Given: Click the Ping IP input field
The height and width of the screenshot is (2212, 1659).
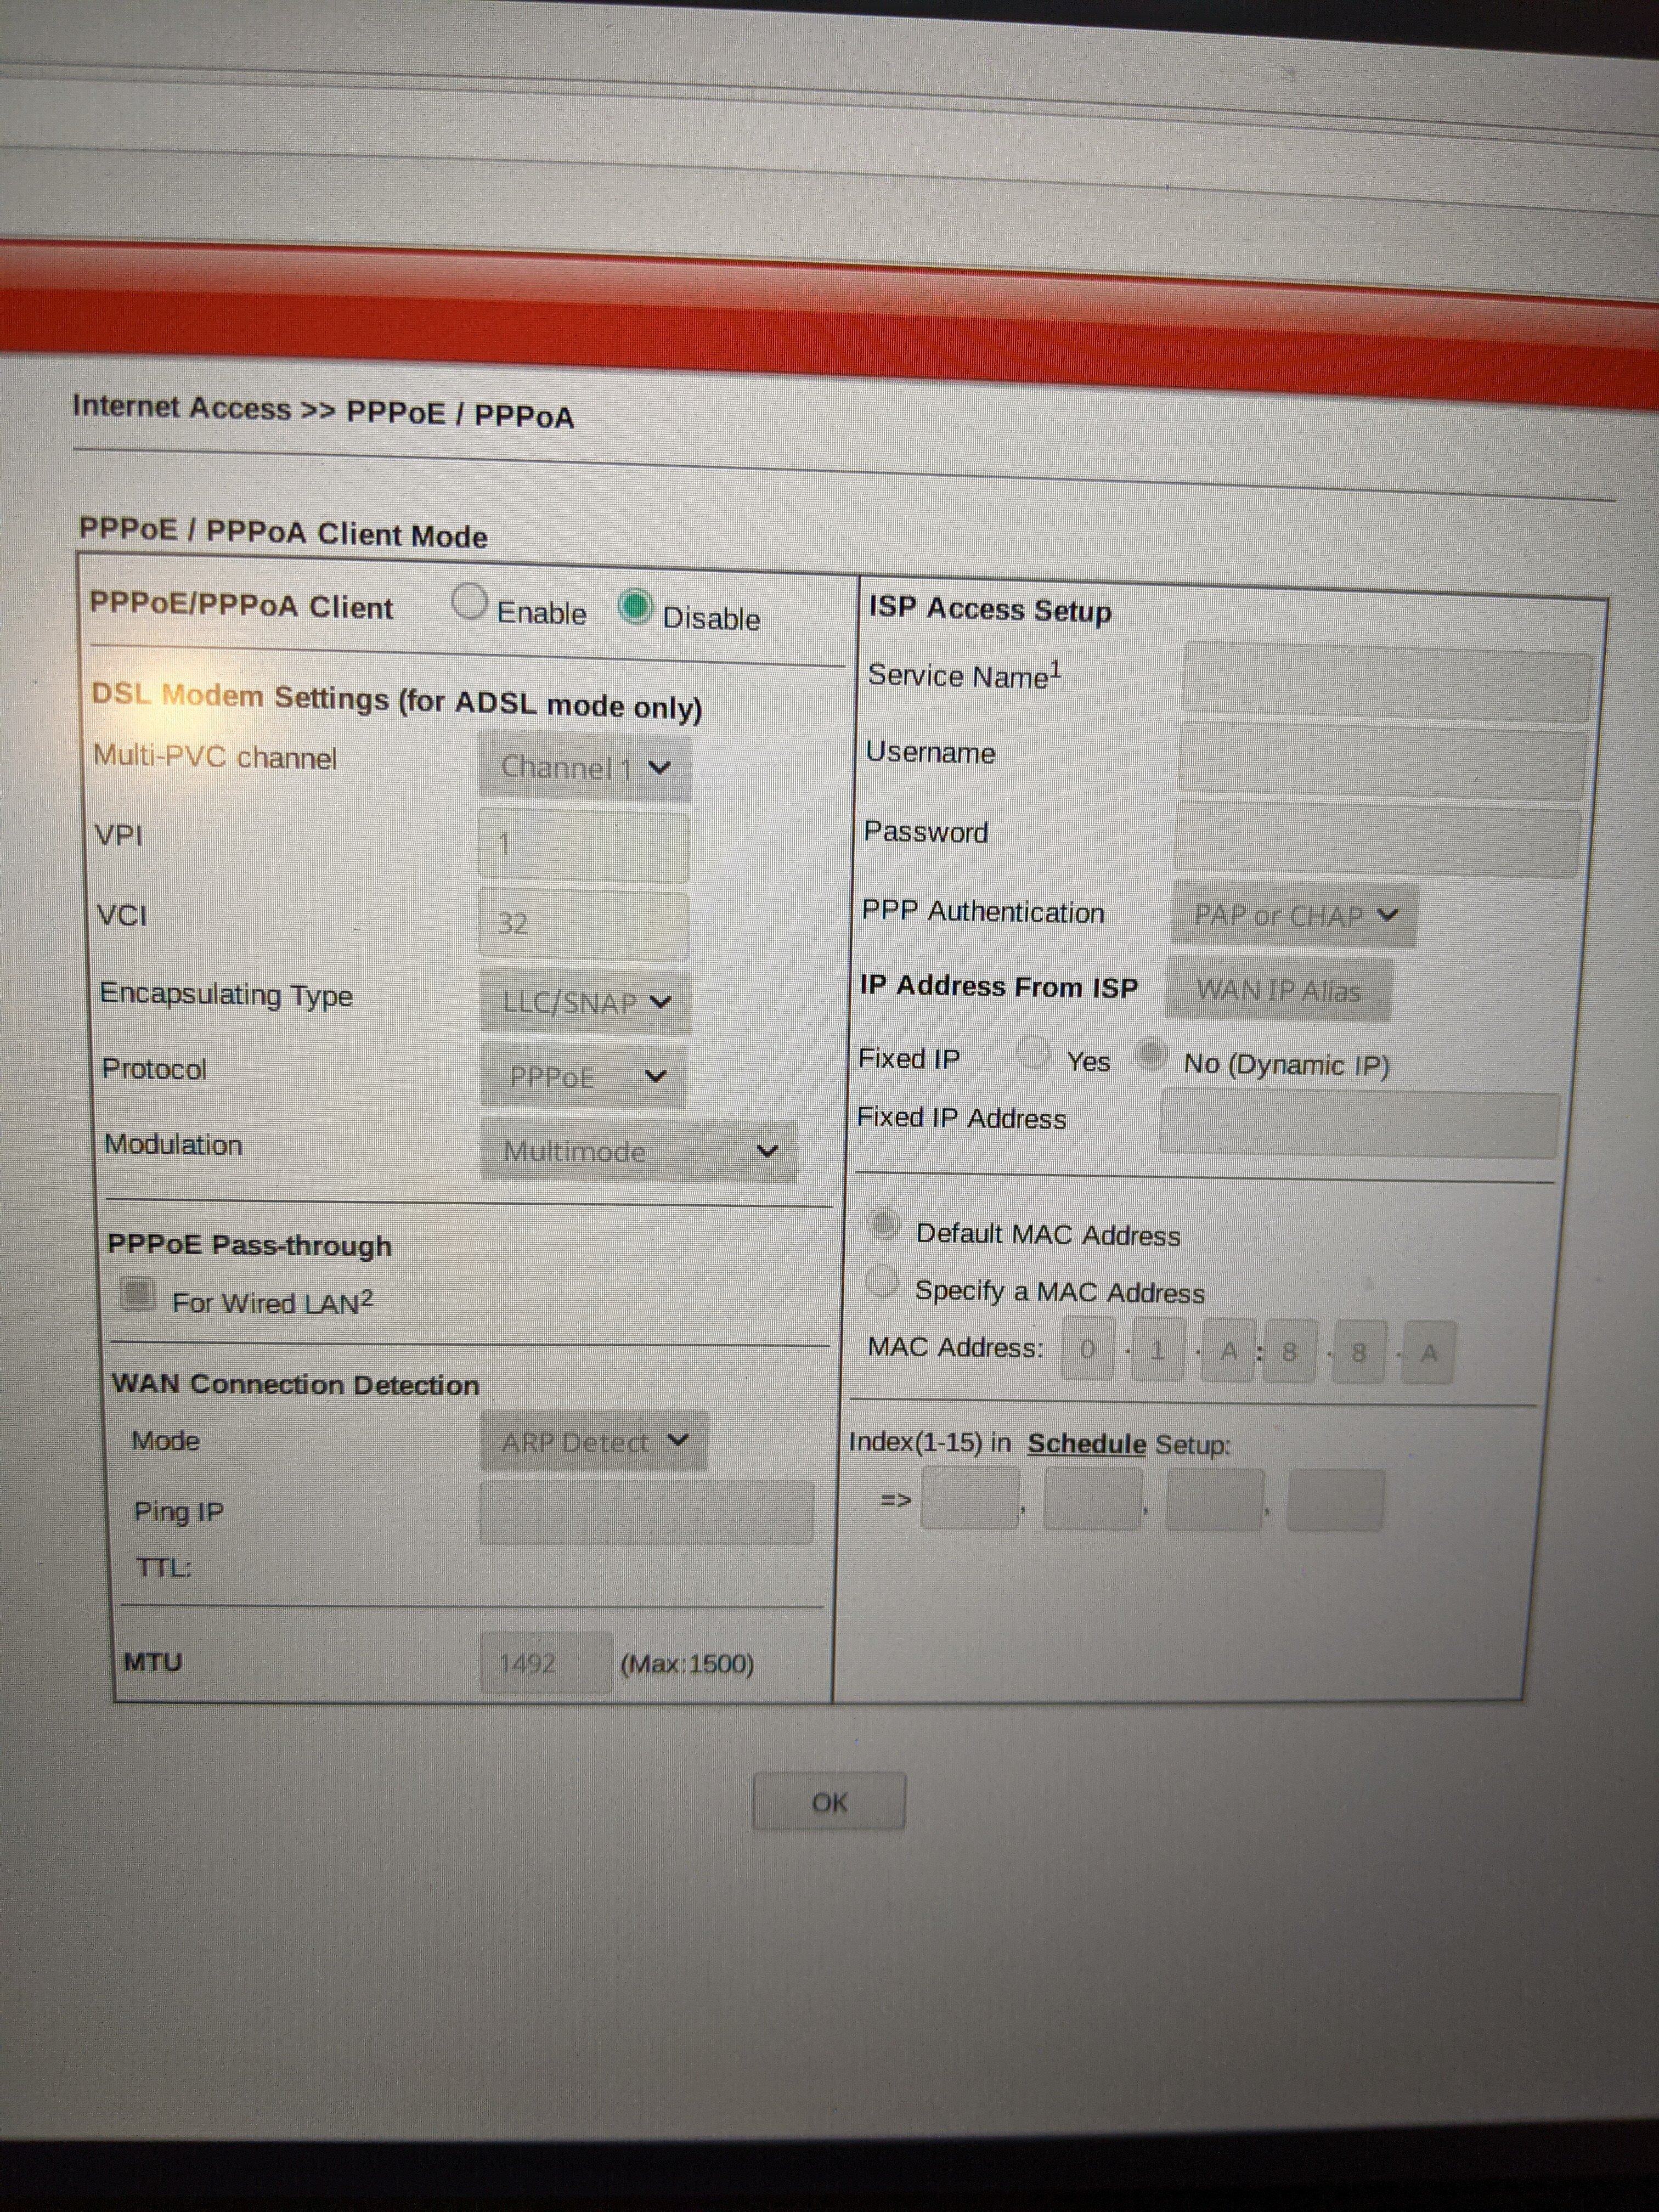Looking at the screenshot, I should pos(646,1512).
